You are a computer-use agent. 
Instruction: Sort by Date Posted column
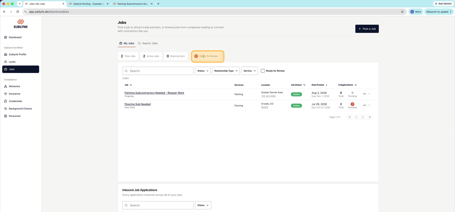point(319,85)
